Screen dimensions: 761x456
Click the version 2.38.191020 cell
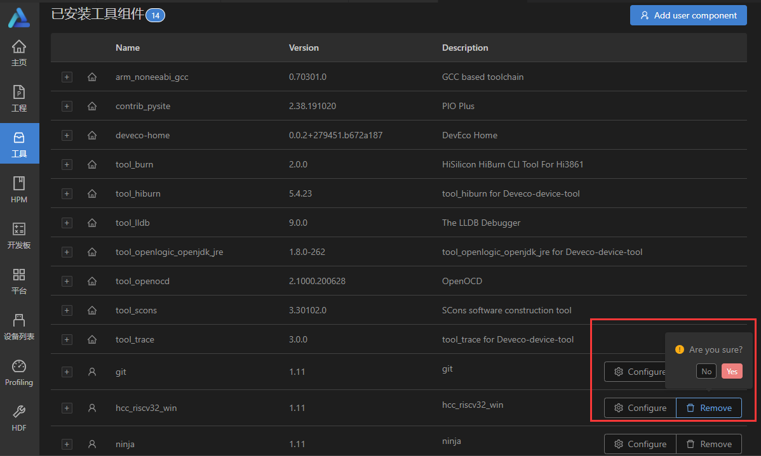click(312, 106)
